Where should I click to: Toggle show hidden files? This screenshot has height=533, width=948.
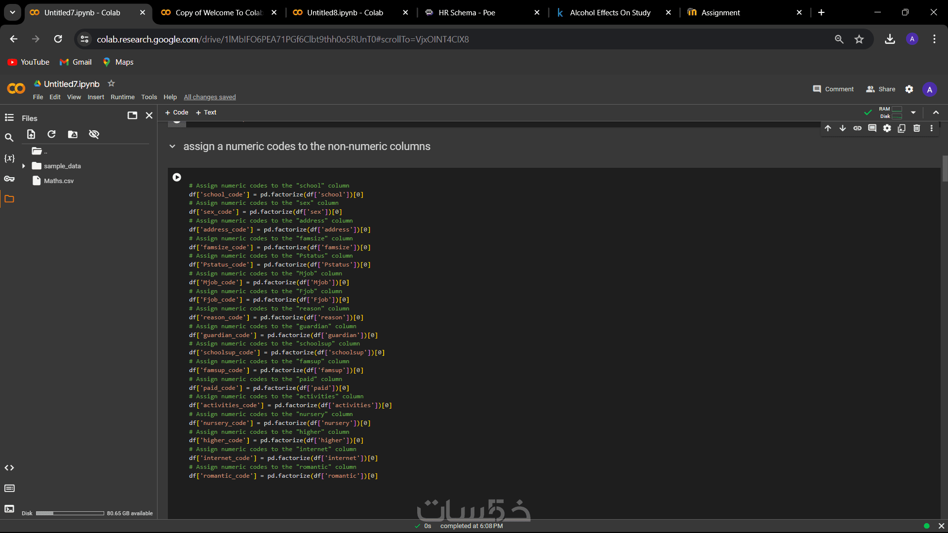click(94, 134)
